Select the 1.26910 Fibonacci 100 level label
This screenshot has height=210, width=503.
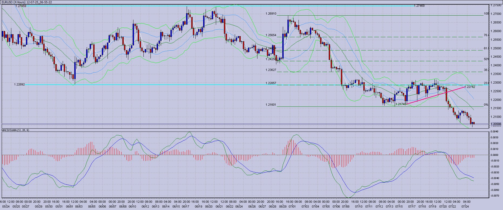click(x=271, y=13)
